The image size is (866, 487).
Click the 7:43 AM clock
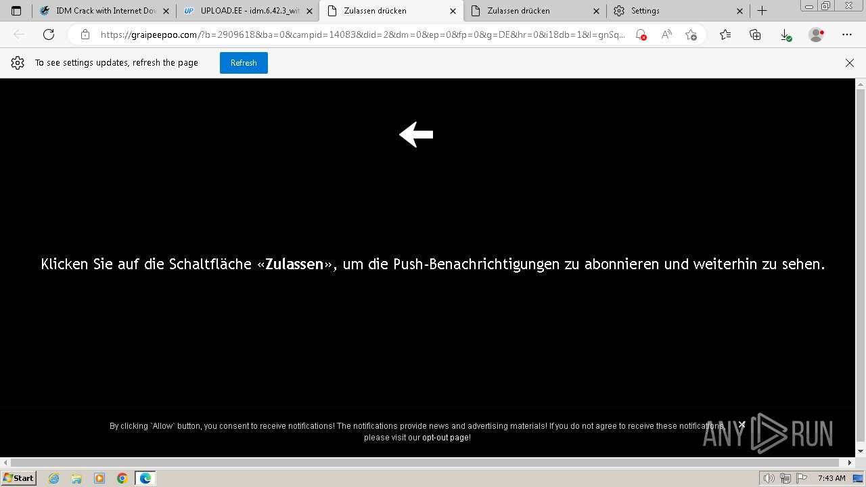(x=831, y=478)
